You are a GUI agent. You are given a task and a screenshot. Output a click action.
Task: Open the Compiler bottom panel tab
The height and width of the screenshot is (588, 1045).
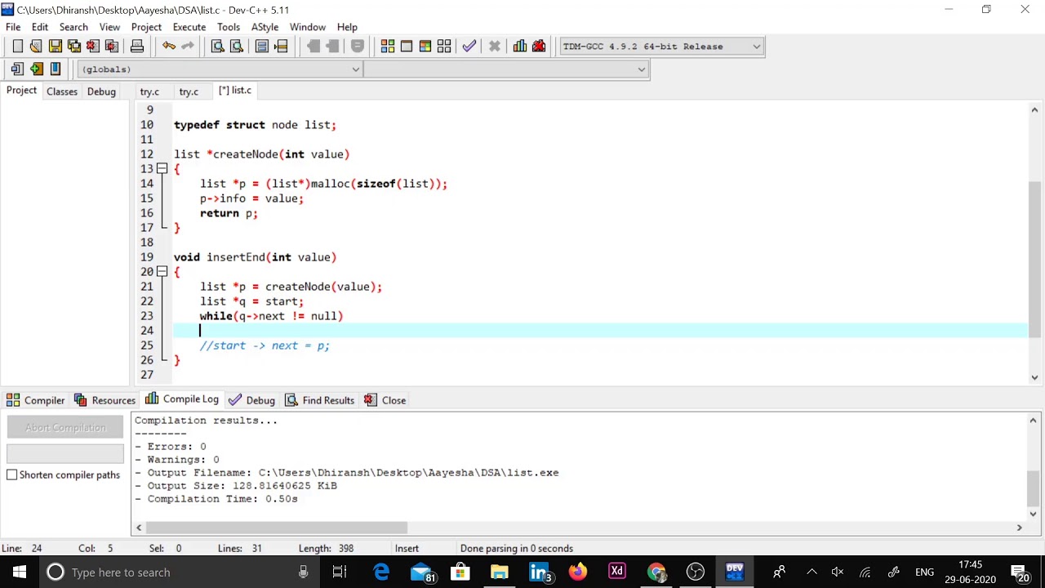pos(35,400)
